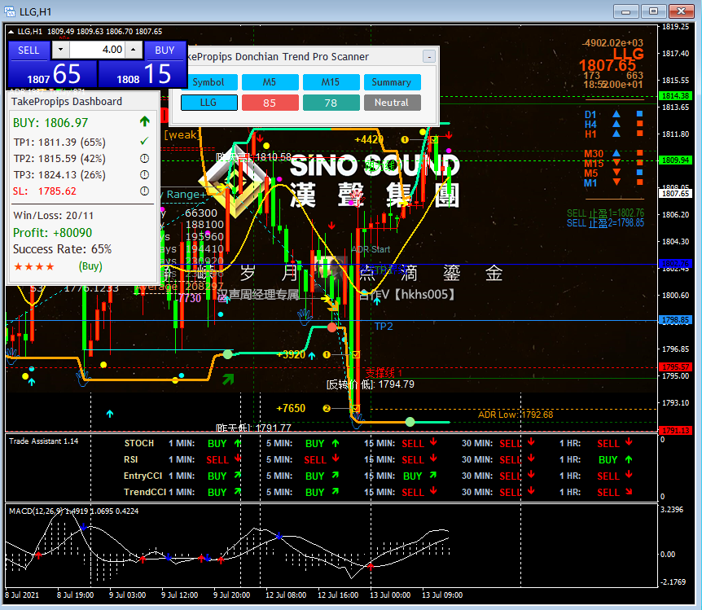702x610 pixels.
Task: Click the +7650 profit label on chart
Action: pos(291,409)
